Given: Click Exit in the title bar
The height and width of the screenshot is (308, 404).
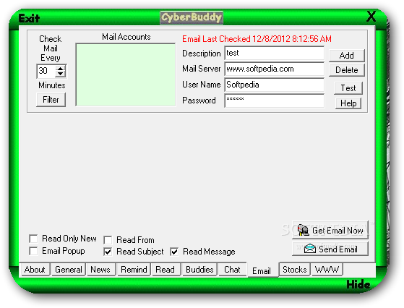Looking at the screenshot, I should click(29, 18).
